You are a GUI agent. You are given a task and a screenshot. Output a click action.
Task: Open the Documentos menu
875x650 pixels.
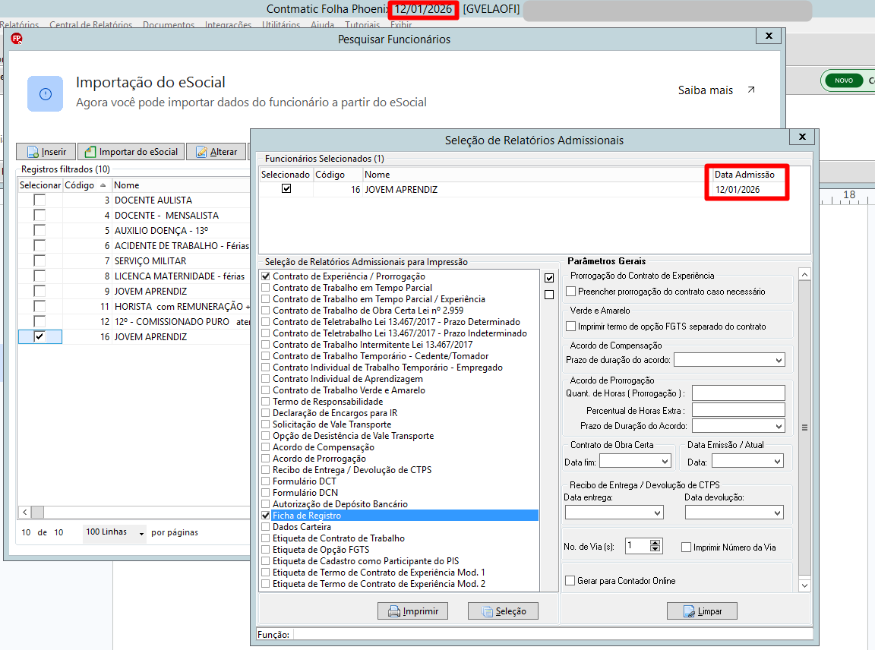169,25
